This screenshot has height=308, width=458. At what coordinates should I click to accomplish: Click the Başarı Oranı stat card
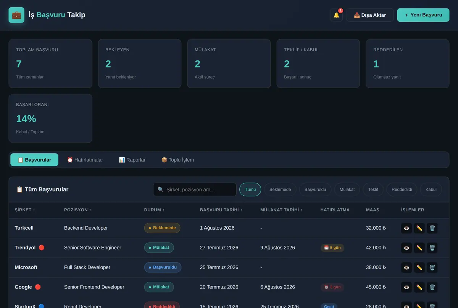pyautogui.click(x=50, y=118)
